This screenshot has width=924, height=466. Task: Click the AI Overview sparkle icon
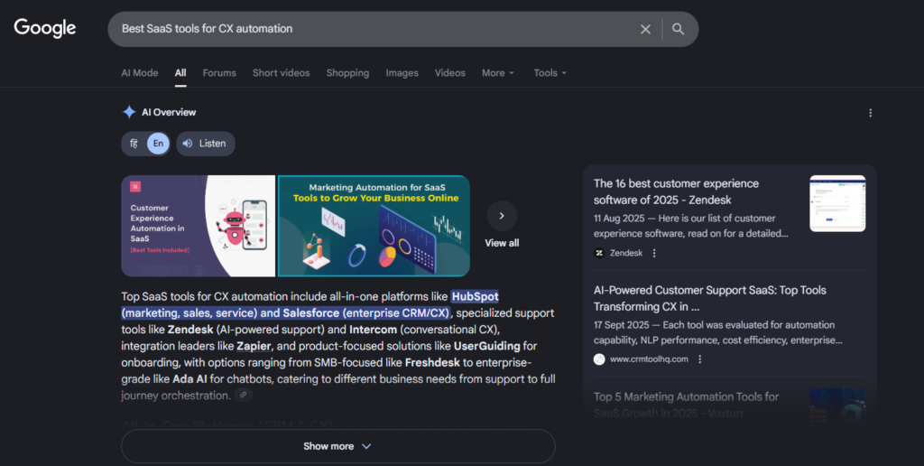click(129, 112)
